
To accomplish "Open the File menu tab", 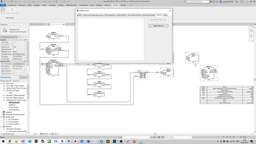I will coord(3,5).
